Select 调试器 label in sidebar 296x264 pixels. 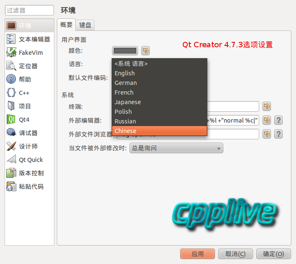[28, 133]
